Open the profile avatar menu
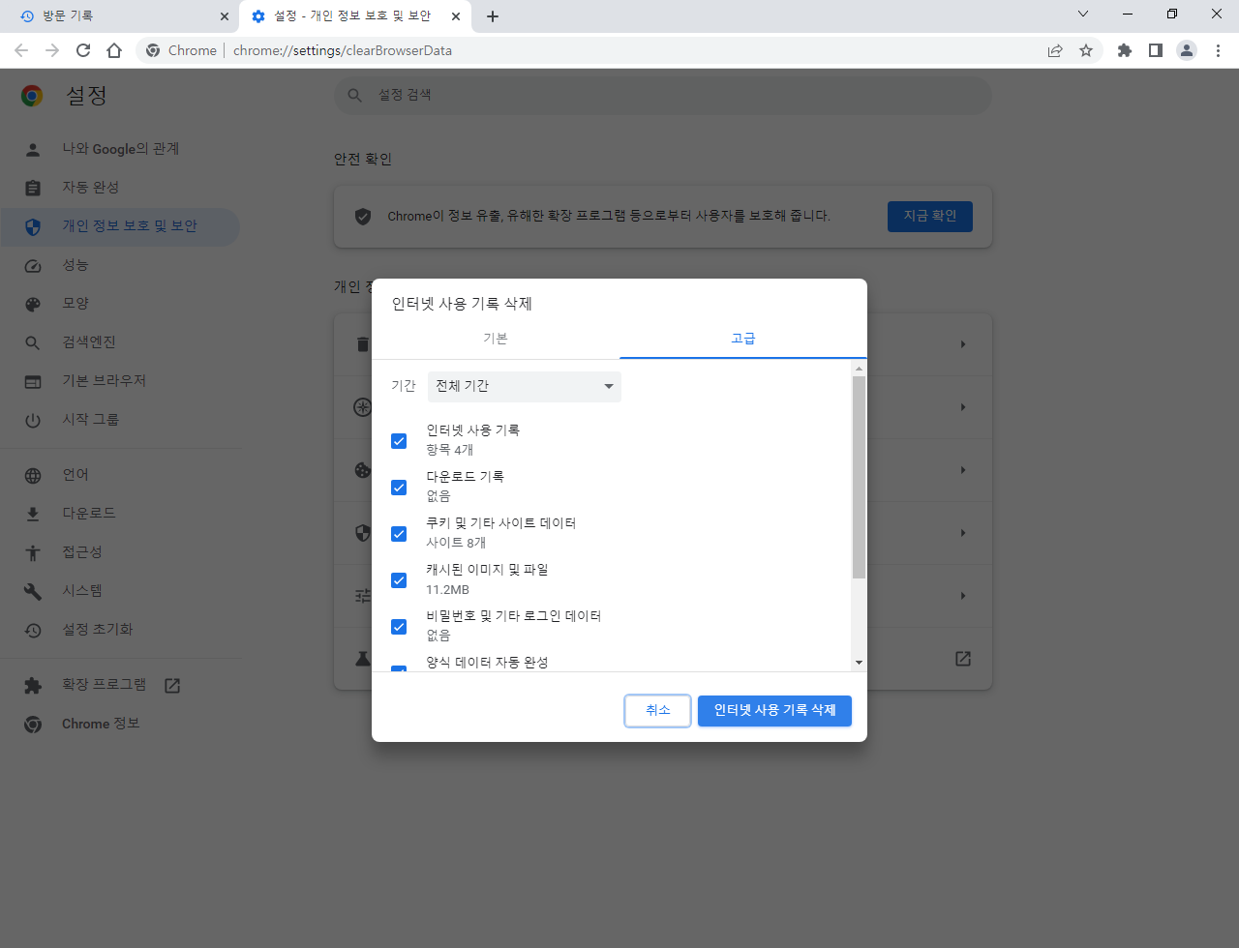The width and height of the screenshot is (1239, 948). [x=1187, y=50]
